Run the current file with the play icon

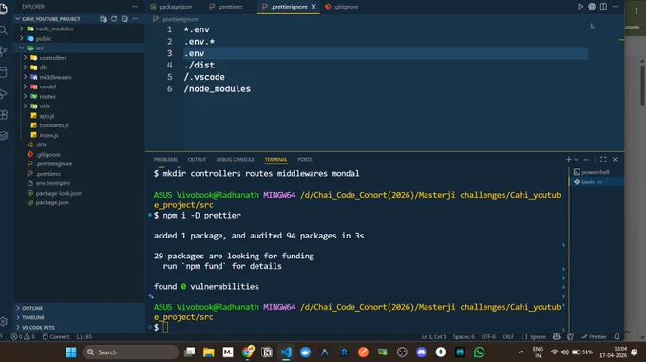pos(580,7)
